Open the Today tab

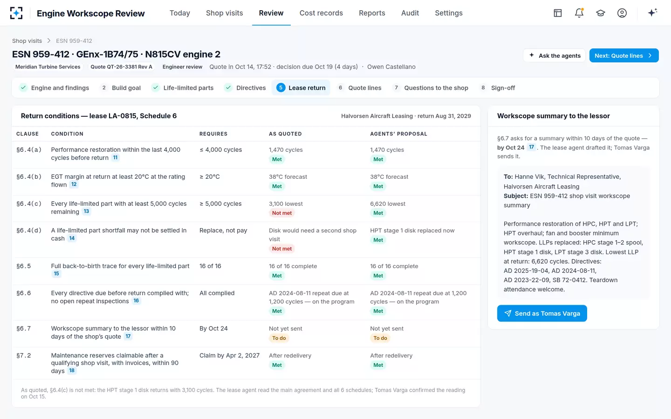point(180,13)
